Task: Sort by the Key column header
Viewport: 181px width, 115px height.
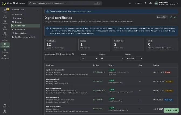Action: [x=140, y=65]
